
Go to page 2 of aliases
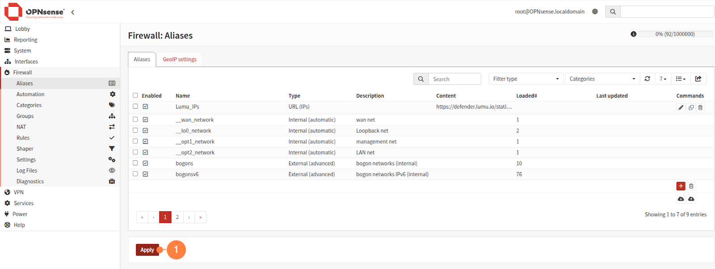click(x=177, y=217)
